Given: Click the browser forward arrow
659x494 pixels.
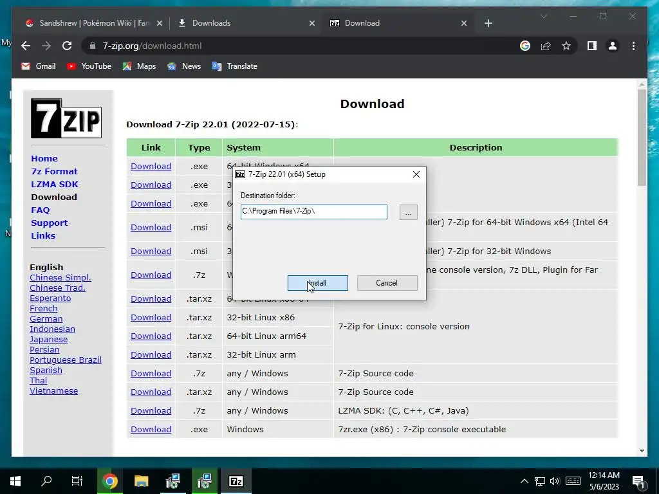Looking at the screenshot, I should coord(46,46).
